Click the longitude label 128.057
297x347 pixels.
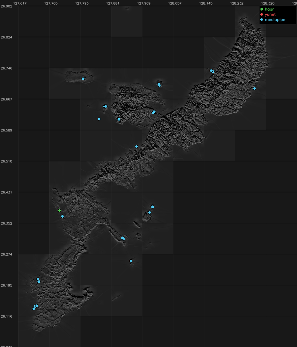(175, 3)
